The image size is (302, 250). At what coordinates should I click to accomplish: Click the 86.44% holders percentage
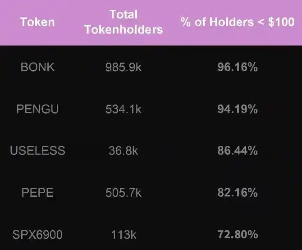pyautogui.click(x=238, y=150)
